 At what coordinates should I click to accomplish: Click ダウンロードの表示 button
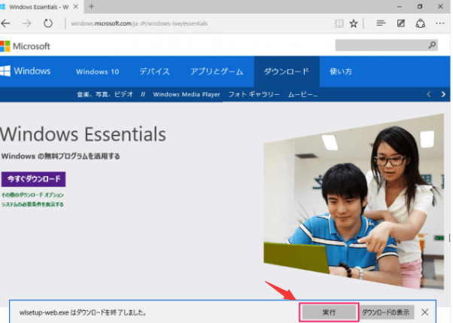(x=385, y=312)
